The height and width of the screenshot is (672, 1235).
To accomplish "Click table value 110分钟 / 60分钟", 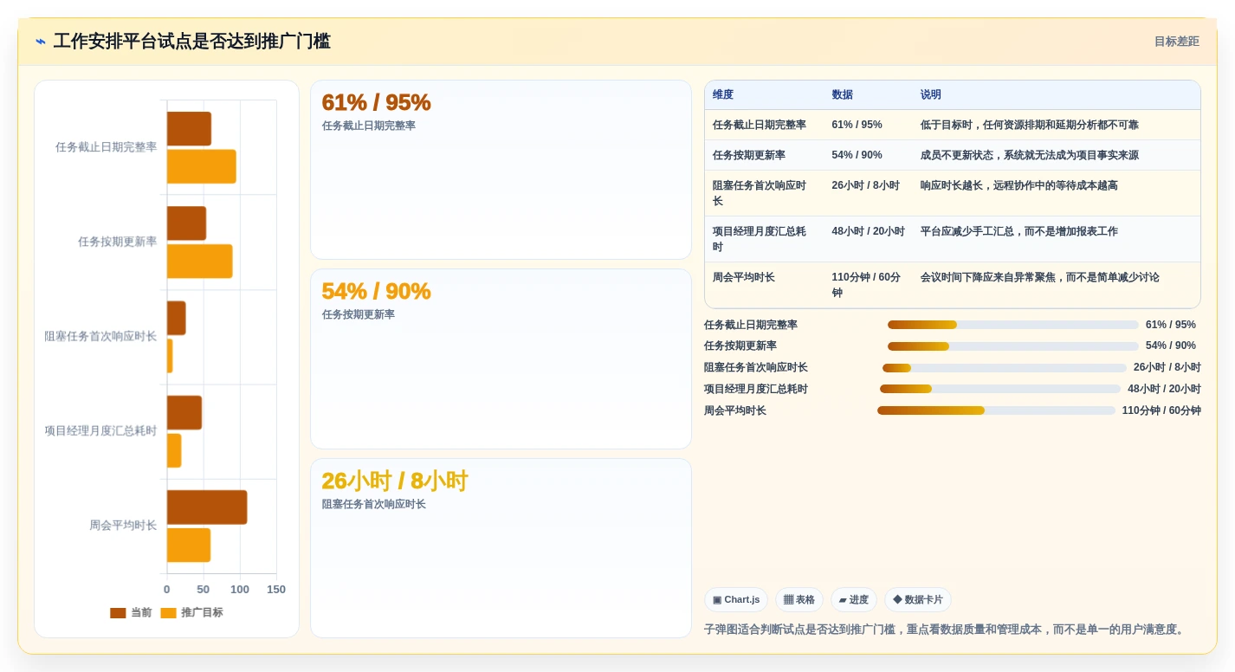I will tap(866, 285).
